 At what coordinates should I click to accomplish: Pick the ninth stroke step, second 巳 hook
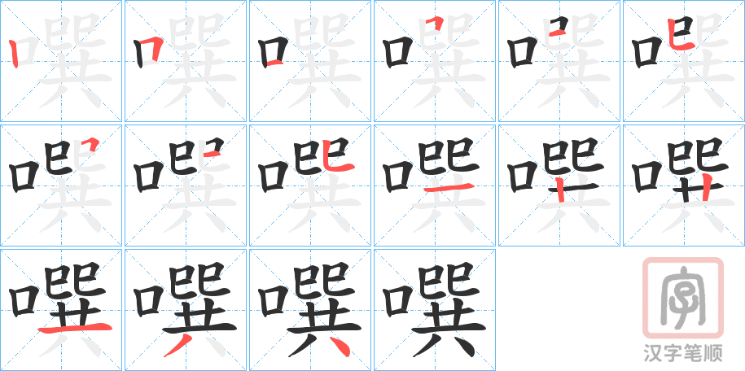point(310,185)
